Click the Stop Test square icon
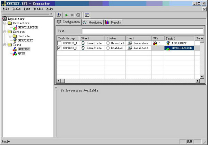This screenshot has height=145, width=208. [x=72, y=15]
